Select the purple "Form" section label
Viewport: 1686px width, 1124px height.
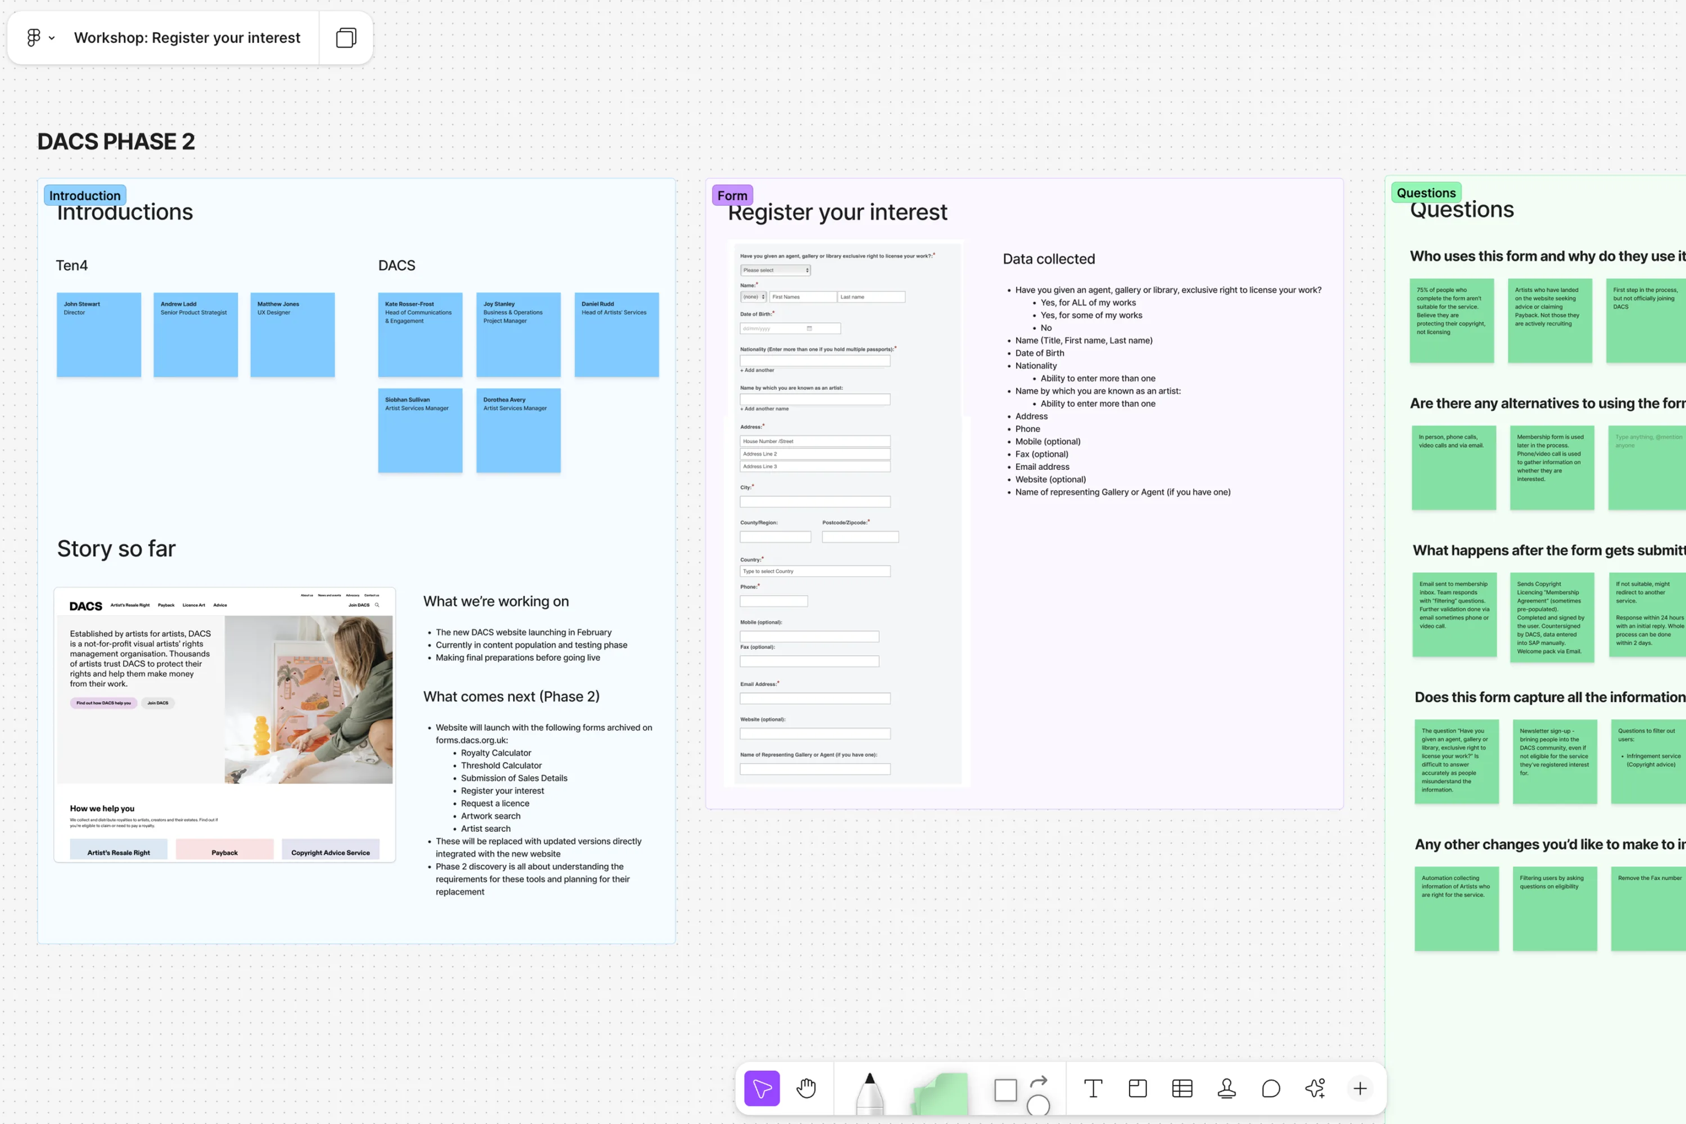[x=732, y=195]
